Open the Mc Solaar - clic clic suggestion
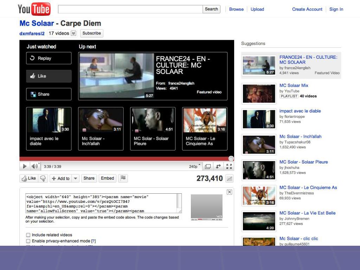Screen dimensions: 360x270 [298, 238]
